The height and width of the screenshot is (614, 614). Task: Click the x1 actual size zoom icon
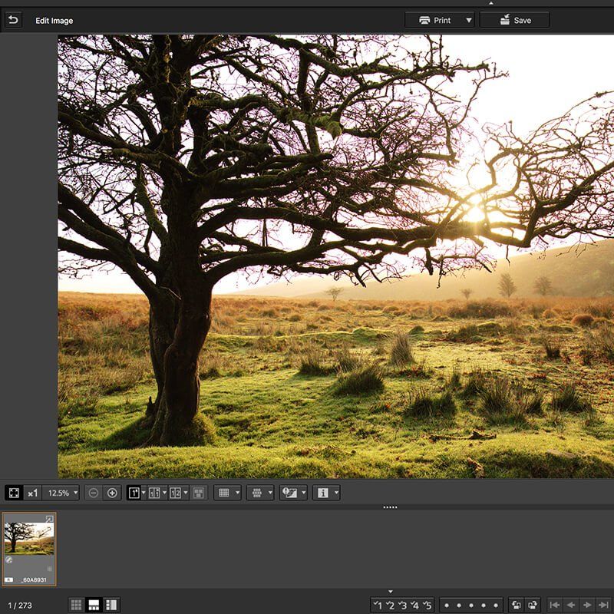[x=33, y=493]
